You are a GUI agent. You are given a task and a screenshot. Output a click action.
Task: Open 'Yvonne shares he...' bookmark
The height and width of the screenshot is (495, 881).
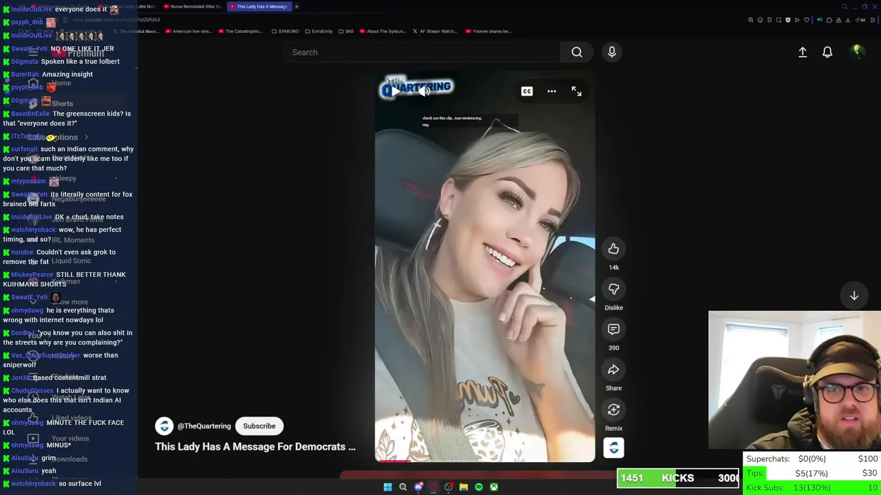click(489, 31)
